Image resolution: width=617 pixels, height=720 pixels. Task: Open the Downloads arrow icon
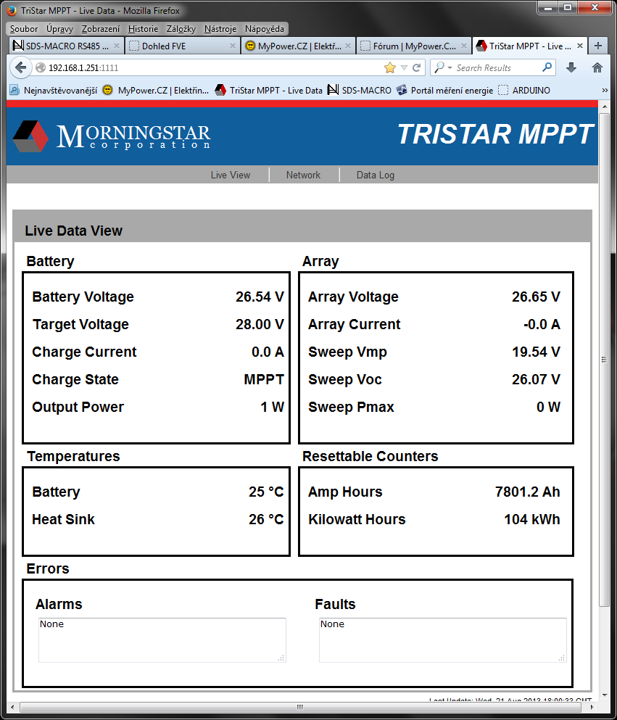[571, 68]
